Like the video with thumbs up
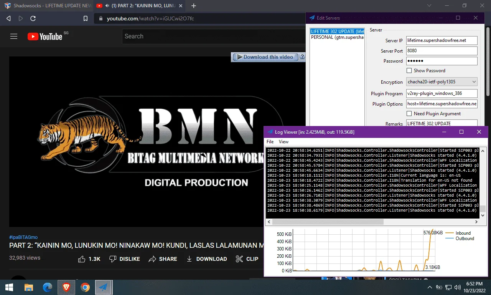 pyautogui.click(x=82, y=259)
